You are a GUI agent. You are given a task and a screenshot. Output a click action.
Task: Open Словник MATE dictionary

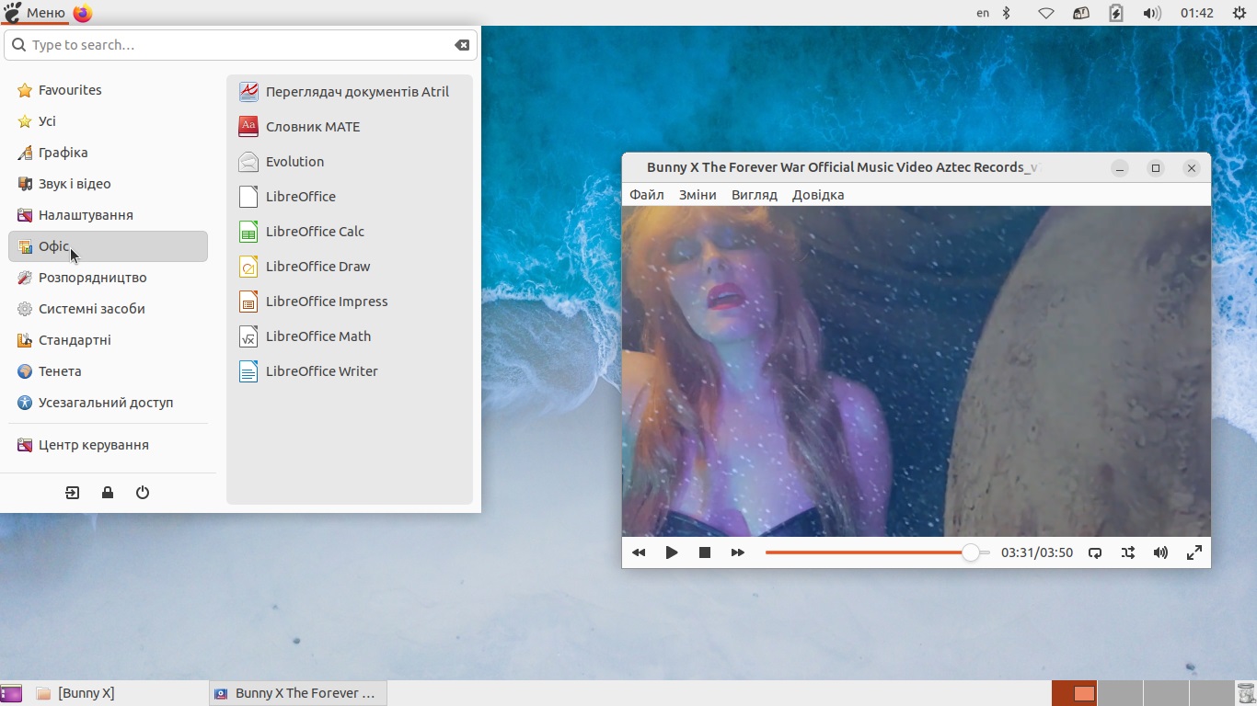click(350, 127)
